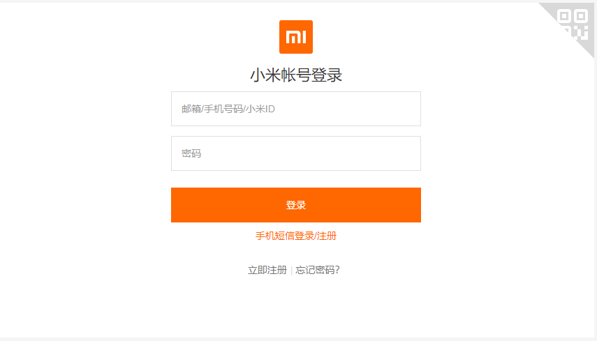Viewport: 597px width, 341px height.
Task: Click the orange Mi logo
Action: 295,37
